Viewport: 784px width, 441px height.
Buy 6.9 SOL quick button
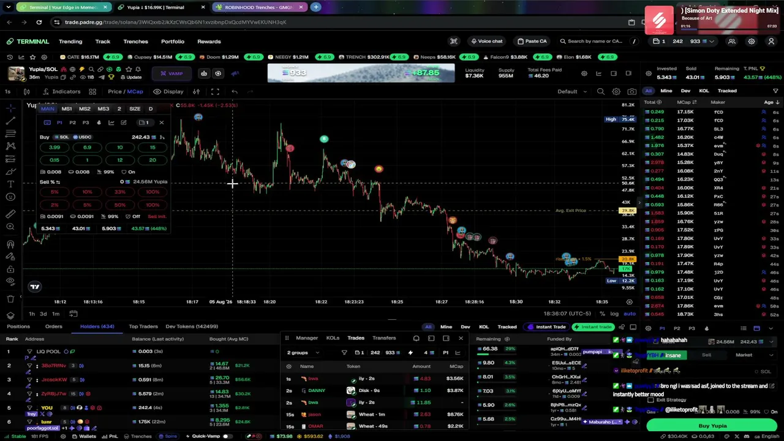click(87, 148)
